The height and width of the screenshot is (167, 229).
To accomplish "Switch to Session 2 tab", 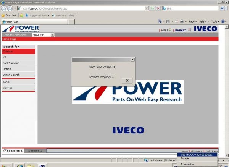I will pos(35,151).
